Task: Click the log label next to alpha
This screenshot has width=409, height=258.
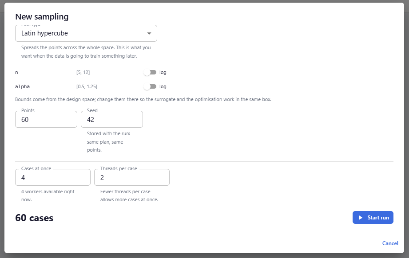Action: tap(163, 86)
